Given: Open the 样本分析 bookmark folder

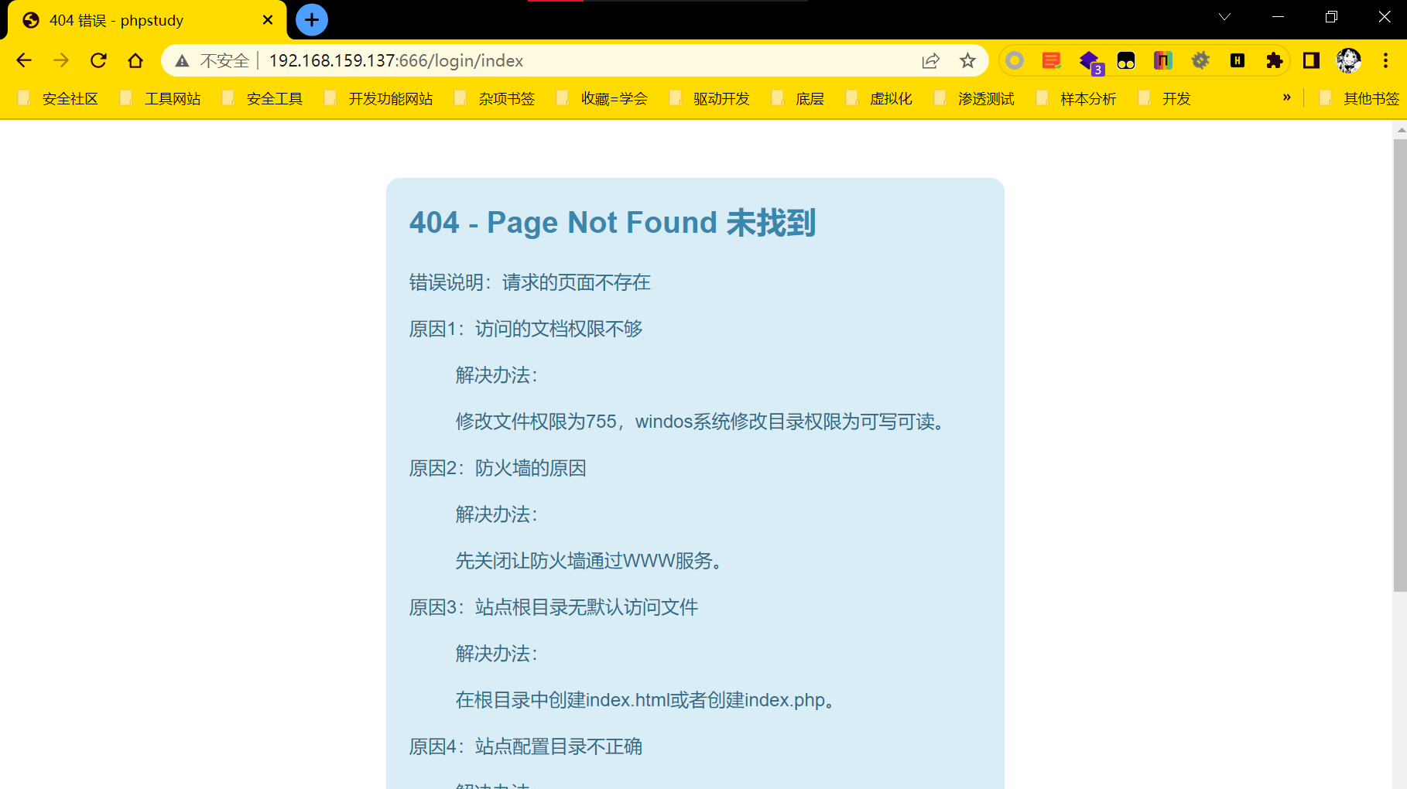Looking at the screenshot, I should (1077, 99).
